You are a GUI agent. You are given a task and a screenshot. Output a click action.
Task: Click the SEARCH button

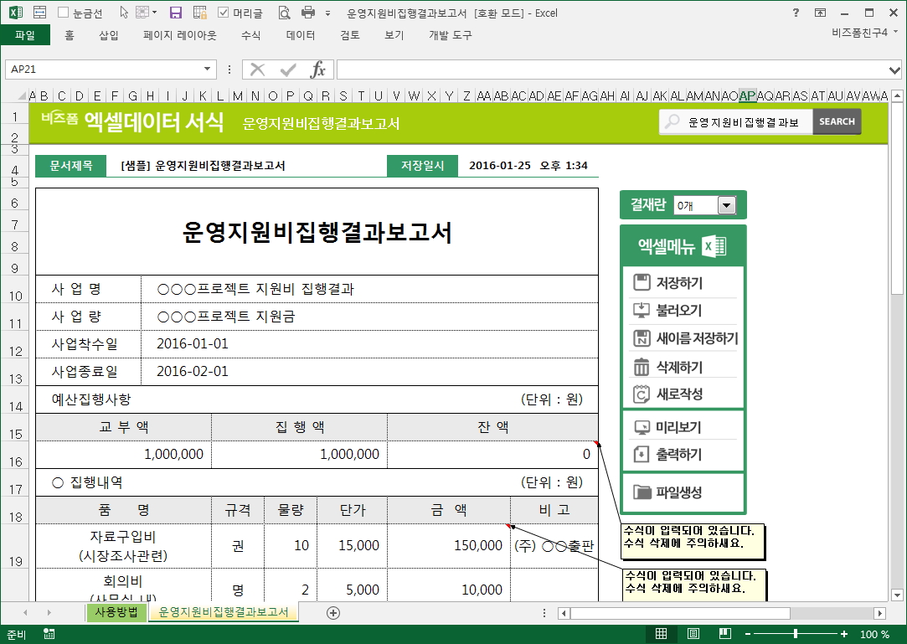837,122
